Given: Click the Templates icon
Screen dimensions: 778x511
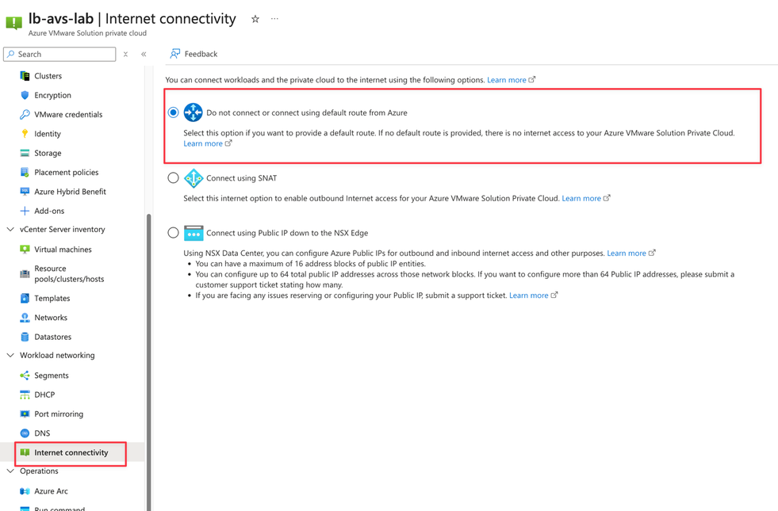Looking at the screenshot, I should pyautogui.click(x=25, y=299).
